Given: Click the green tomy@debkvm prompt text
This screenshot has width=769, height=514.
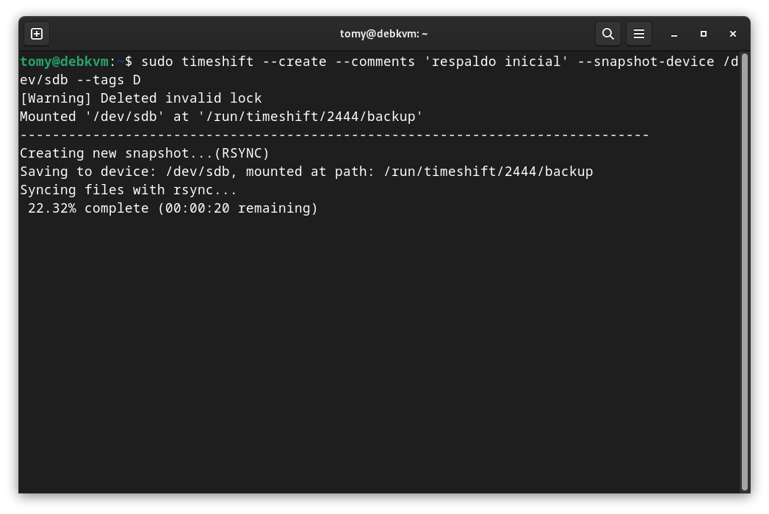Looking at the screenshot, I should pos(65,62).
